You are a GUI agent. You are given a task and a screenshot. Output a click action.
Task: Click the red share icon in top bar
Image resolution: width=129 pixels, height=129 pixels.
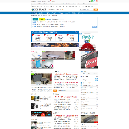coord(97,1)
